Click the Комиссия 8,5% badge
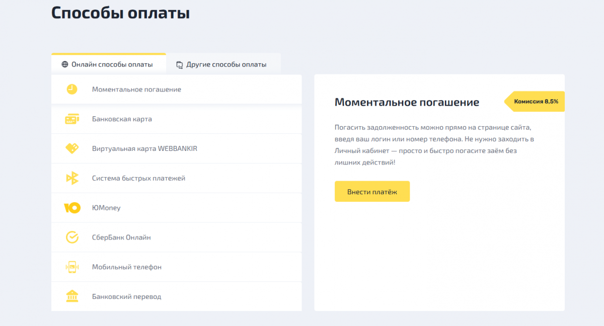The image size is (604, 326). tap(536, 101)
